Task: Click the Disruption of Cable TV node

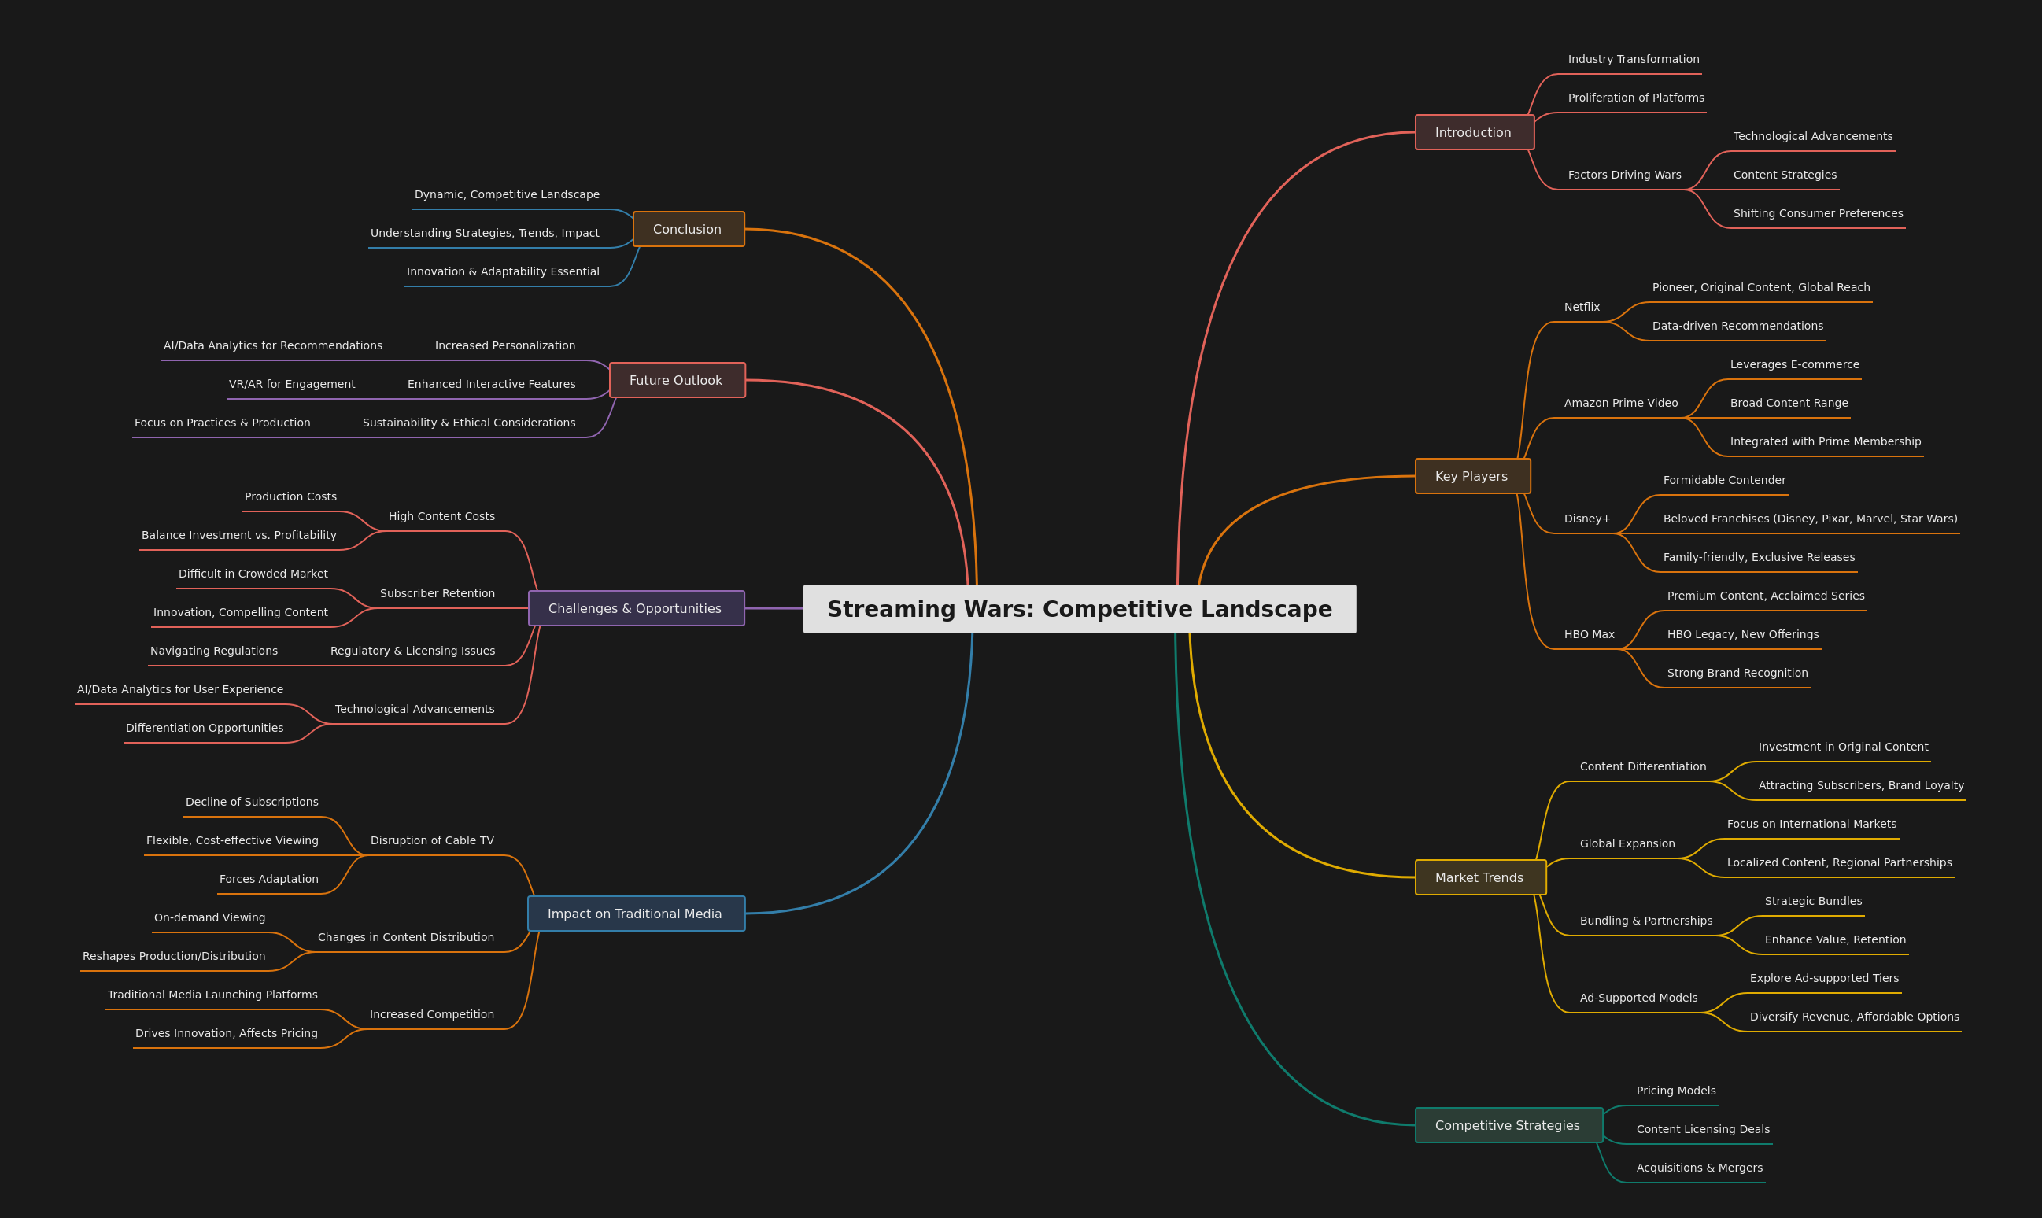Action: [433, 840]
